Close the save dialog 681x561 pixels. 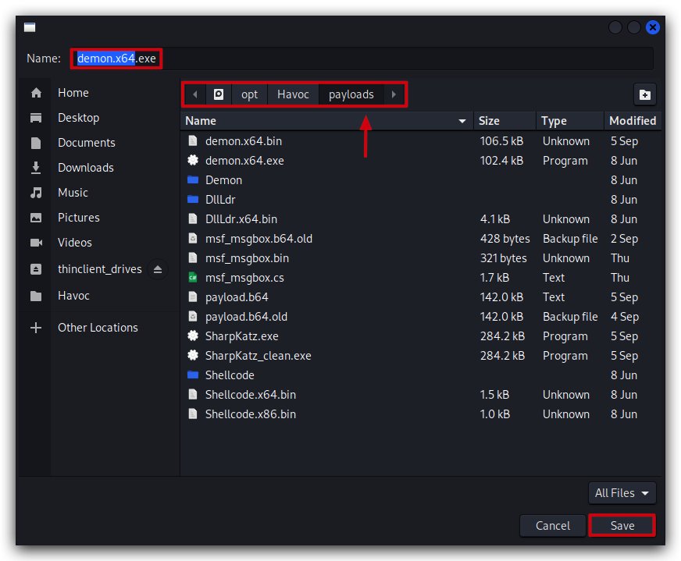point(652,27)
